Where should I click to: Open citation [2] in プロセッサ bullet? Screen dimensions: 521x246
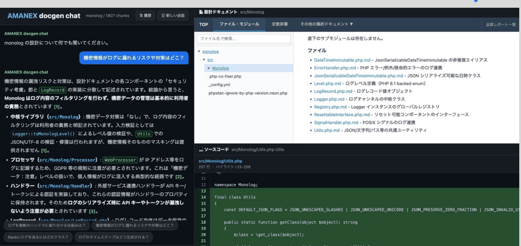point(179,177)
